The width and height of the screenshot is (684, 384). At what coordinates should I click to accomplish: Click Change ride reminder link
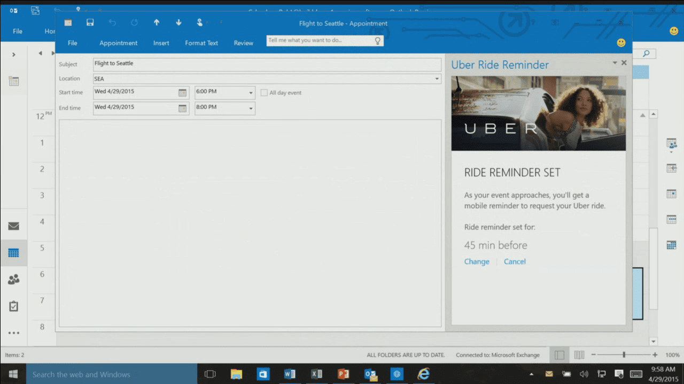pos(477,261)
